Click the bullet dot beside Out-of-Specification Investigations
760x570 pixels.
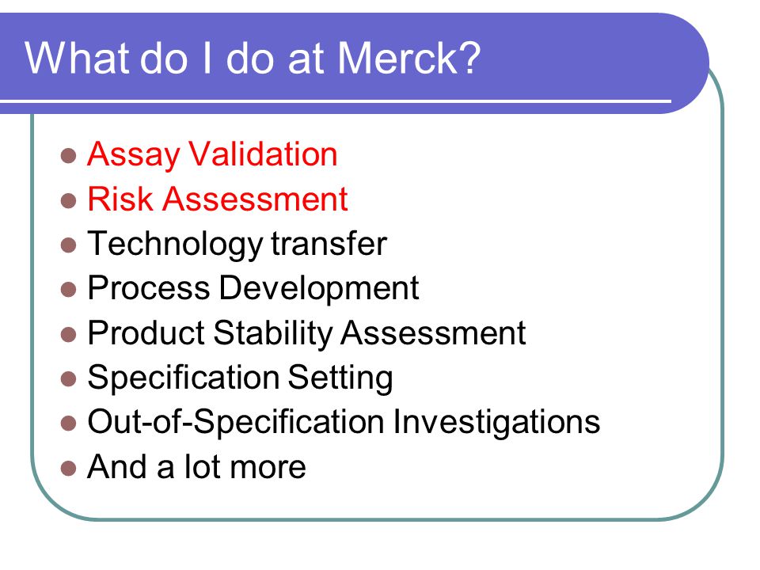click(x=68, y=424)
